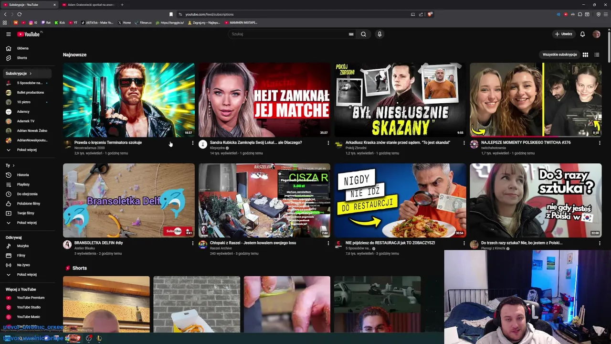Viewport: 611px width, 344px height.
Task: Open the browser extensions puzzle icon
Action: click(x=580, y=14)
